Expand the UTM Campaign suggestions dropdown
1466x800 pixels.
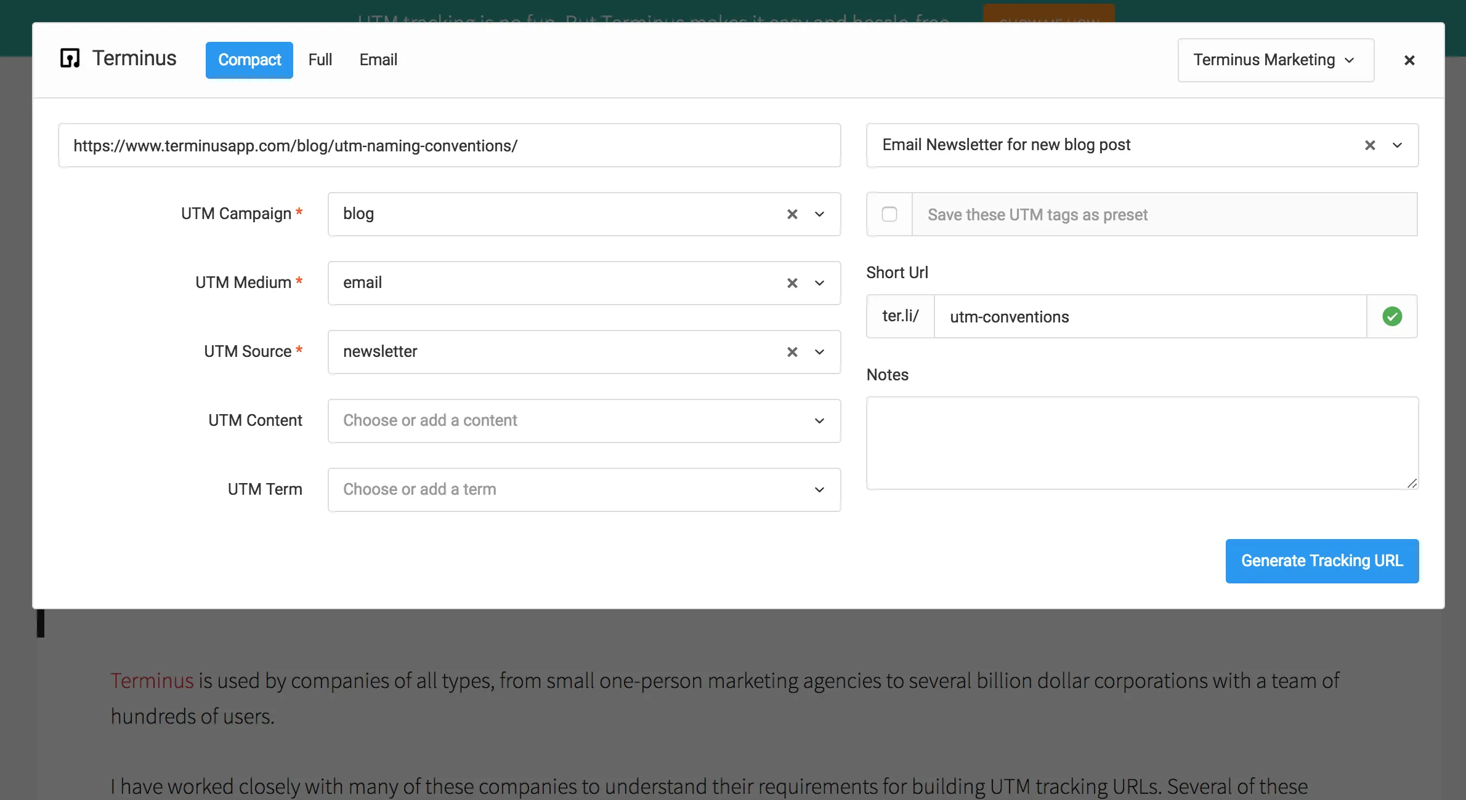coord(819,214)
